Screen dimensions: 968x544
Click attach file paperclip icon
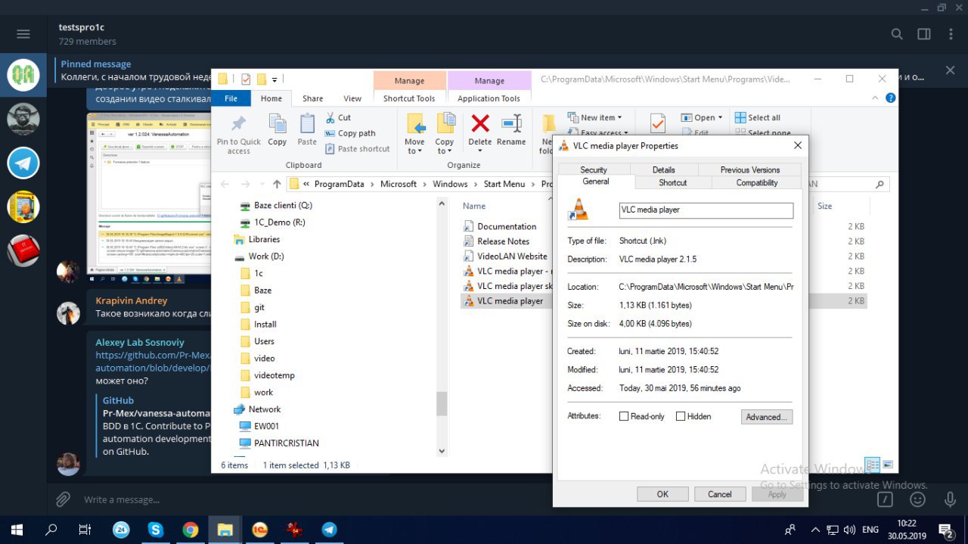[x=64, y=499]
